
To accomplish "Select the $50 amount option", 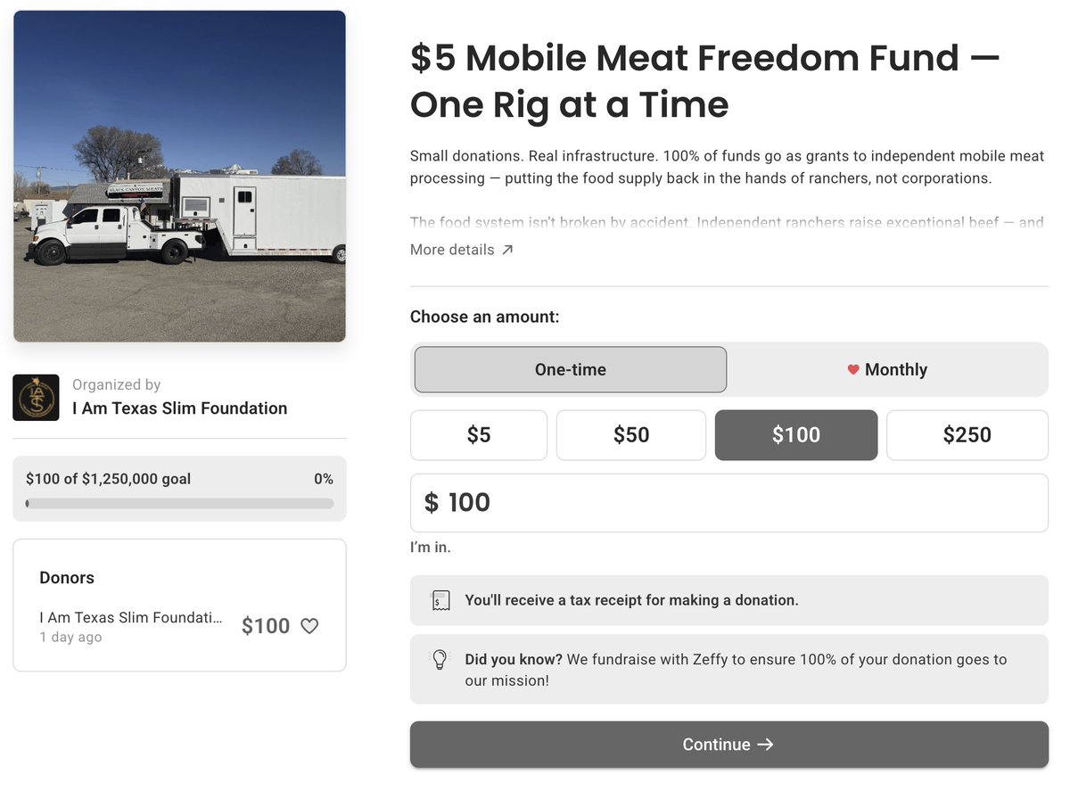I will click(x=631, y=435).
